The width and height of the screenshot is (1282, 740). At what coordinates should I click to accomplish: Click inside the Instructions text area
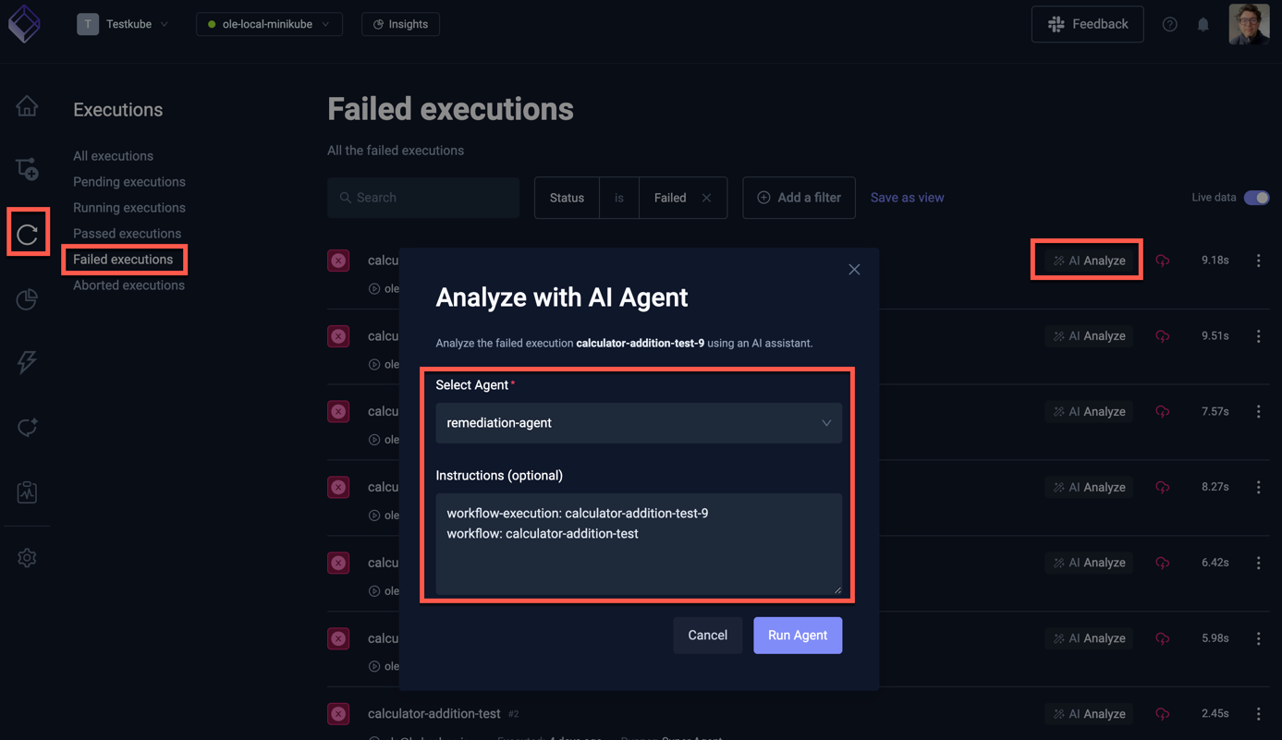click(638, 545)
